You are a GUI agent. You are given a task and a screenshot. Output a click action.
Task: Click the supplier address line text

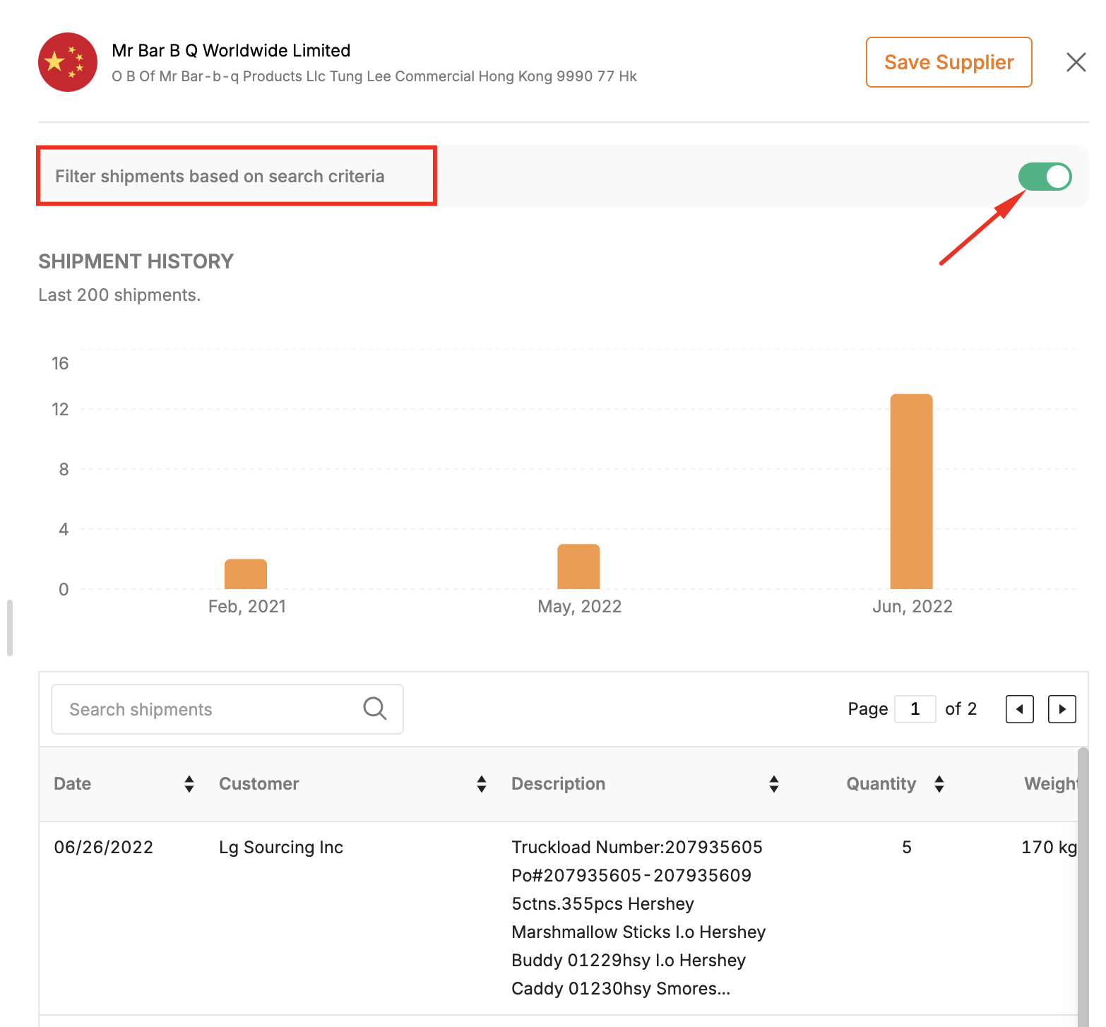point(374,76)
